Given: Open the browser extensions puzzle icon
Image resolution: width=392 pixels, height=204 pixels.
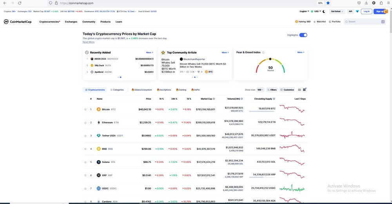Looking at the screenshot, I should 381,3.
